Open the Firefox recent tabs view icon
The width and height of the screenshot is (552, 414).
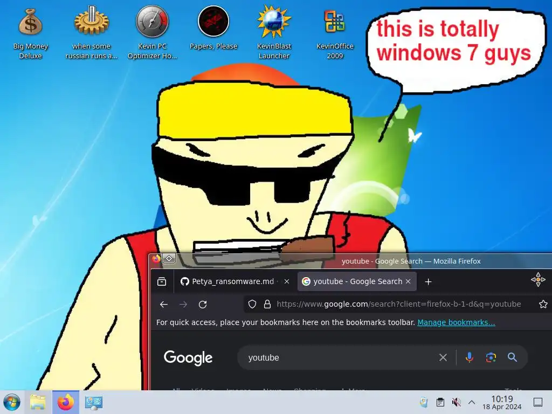point(162,281)
